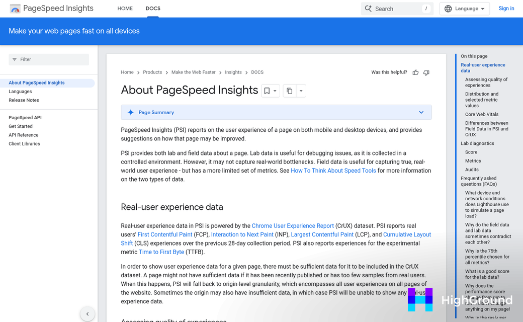Viewport: 523px width, 322px height.
Task: Click the bookmark icon beside page title
Action: tap(267, 91)
